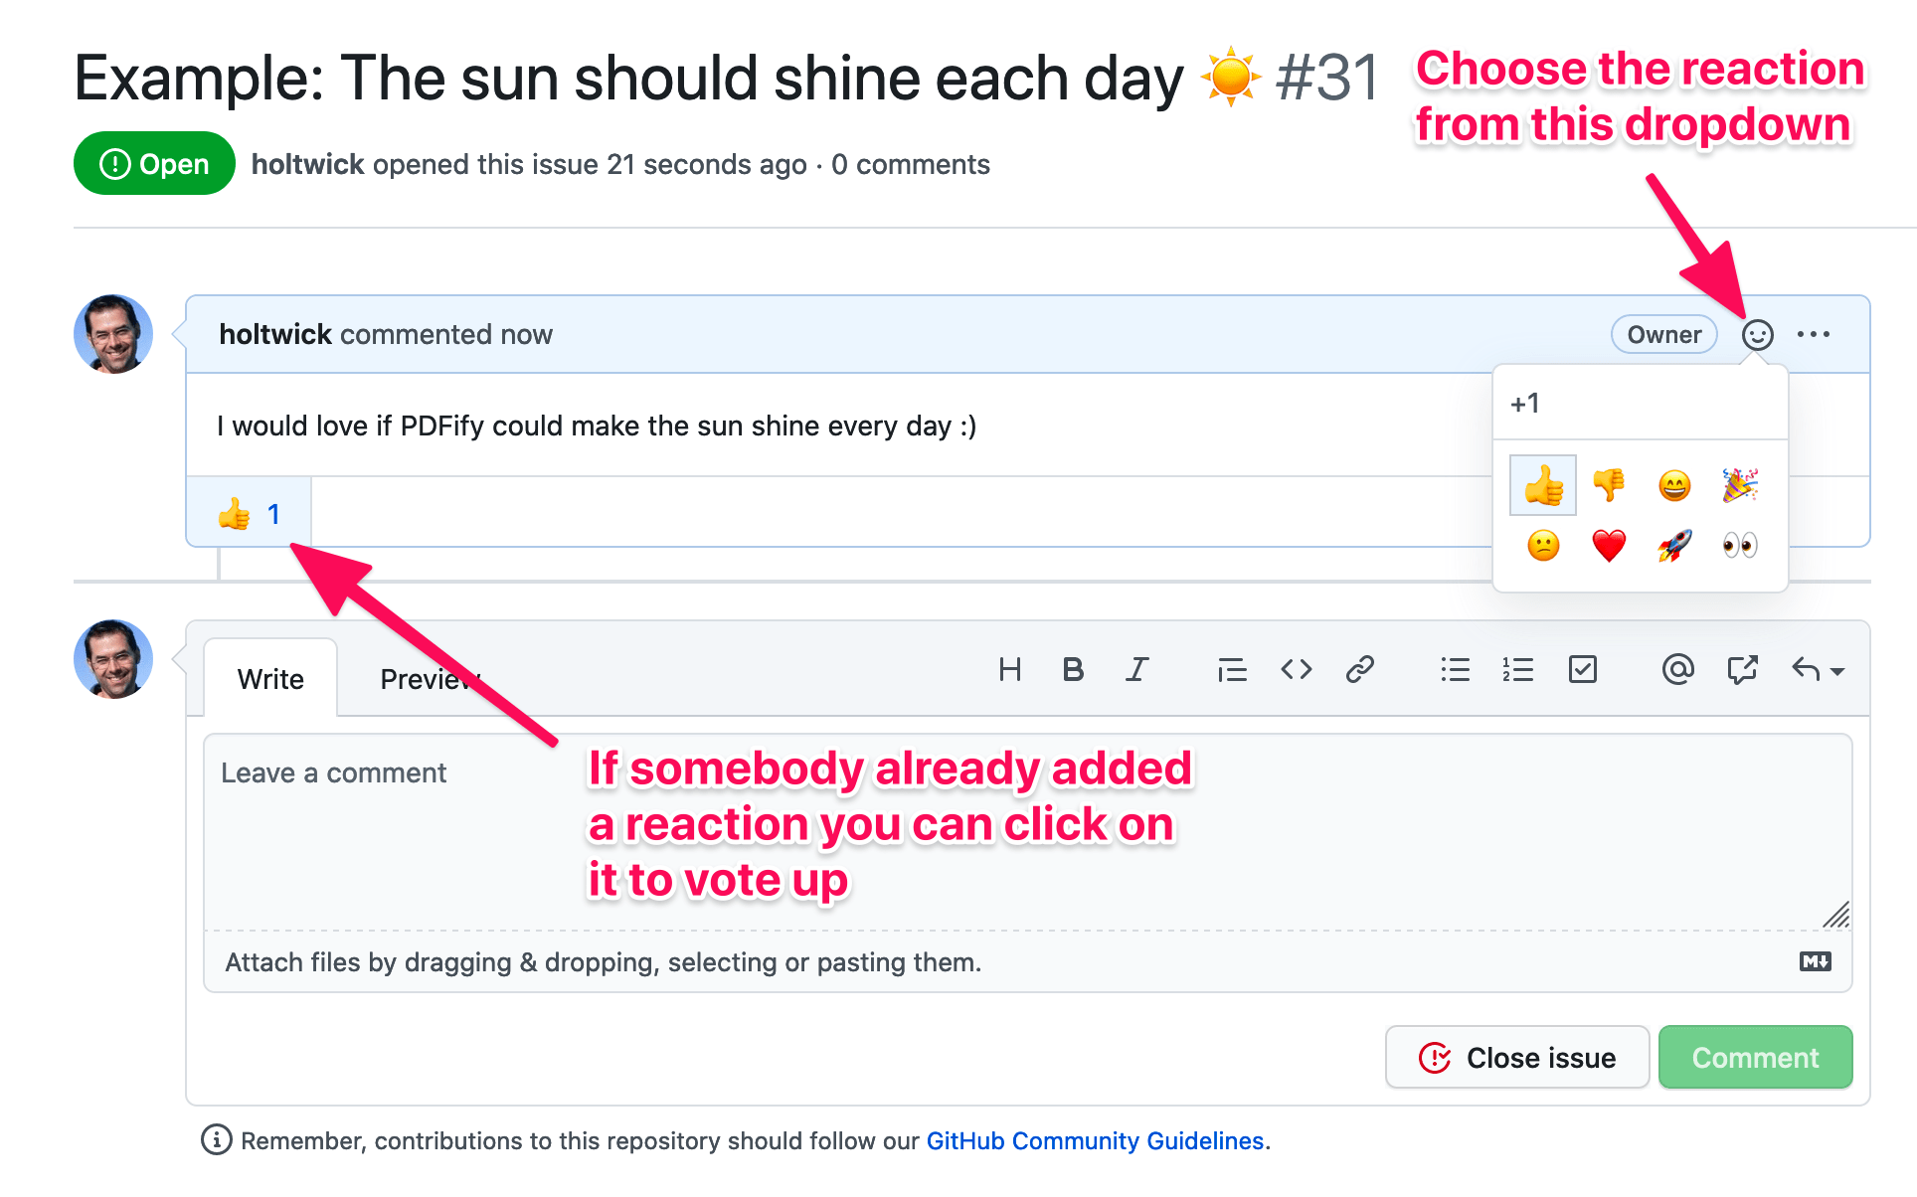Toggle the existing thumbs up vote count
This screenshot has height=1197, width=1917.
click(x=249, y=514)
